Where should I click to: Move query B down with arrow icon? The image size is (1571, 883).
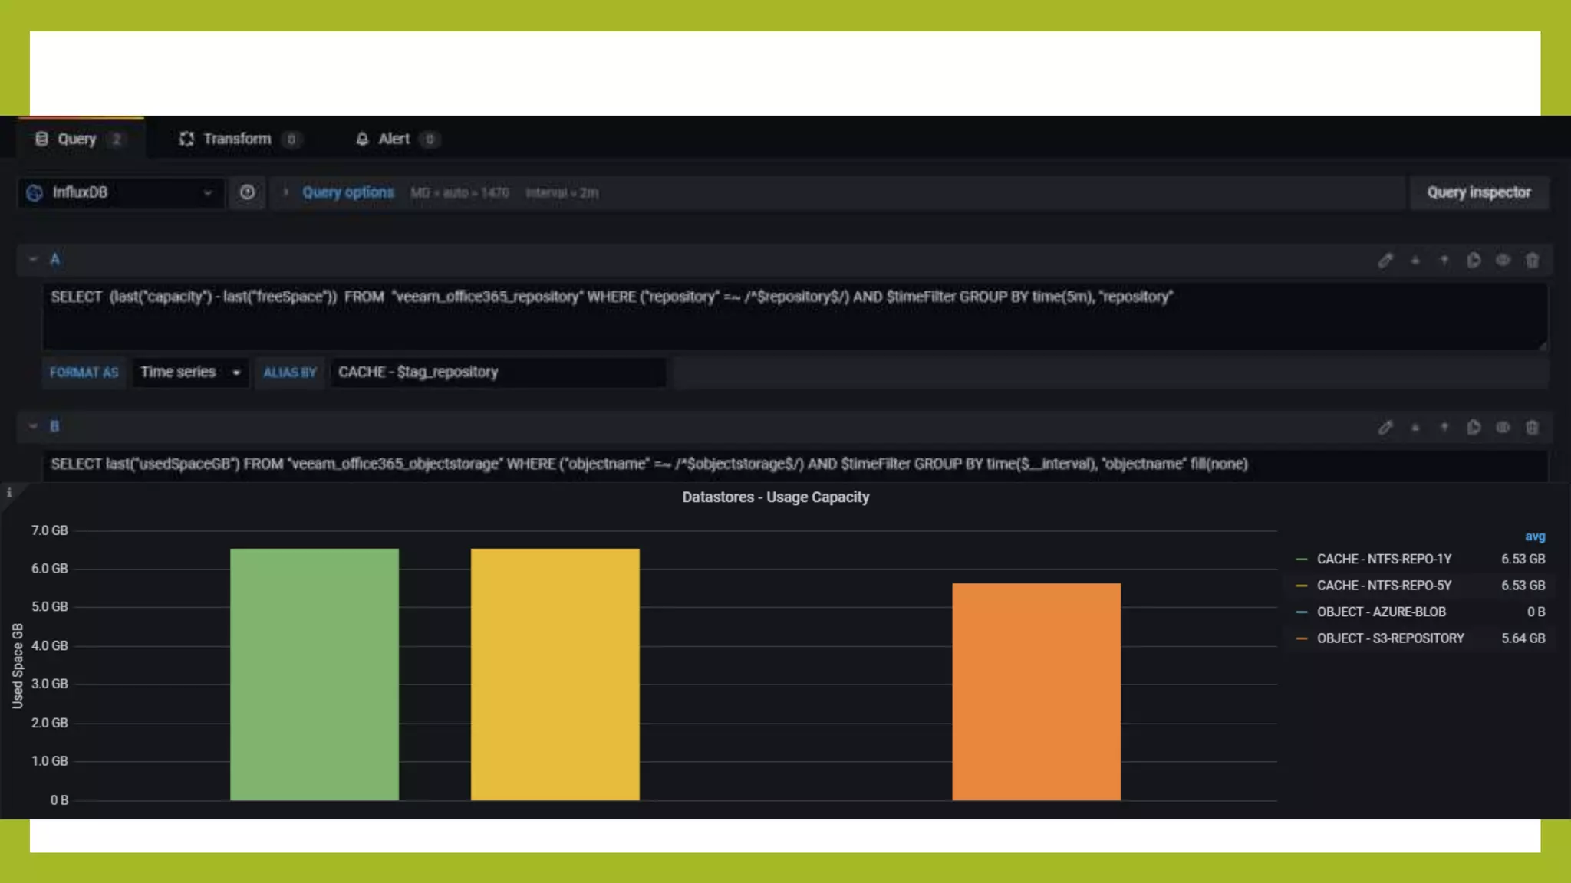pos(1415,428)
